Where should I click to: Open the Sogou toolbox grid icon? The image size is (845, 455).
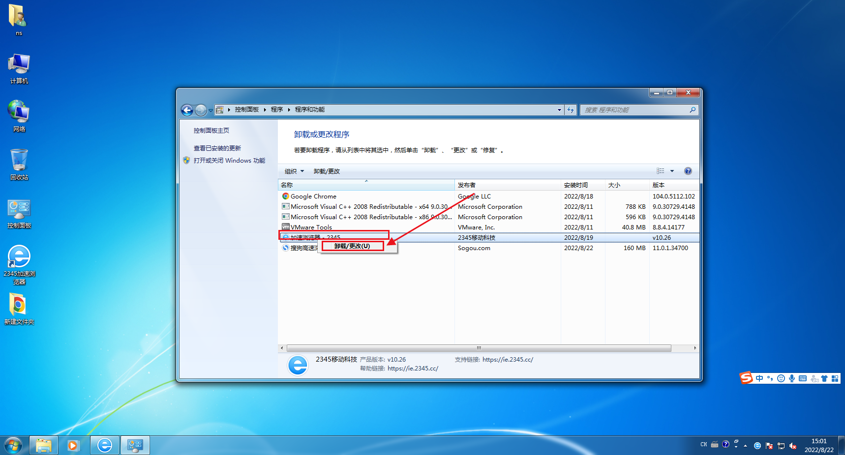point(835,378)
